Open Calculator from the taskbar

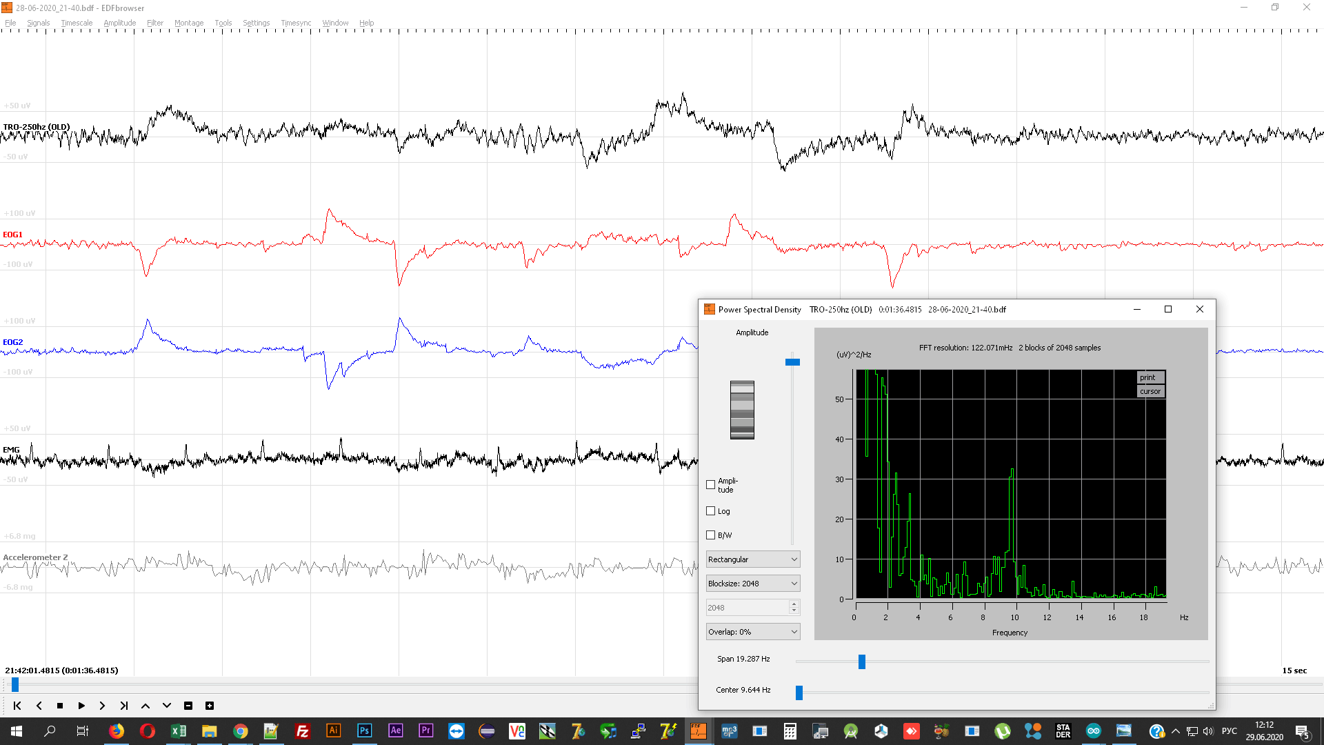(790, 731)
